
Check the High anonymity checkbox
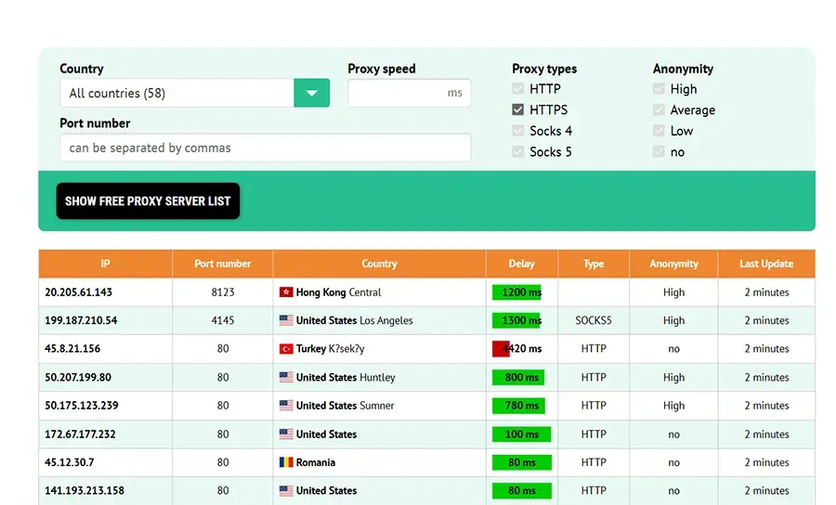[x=659, y=89]
